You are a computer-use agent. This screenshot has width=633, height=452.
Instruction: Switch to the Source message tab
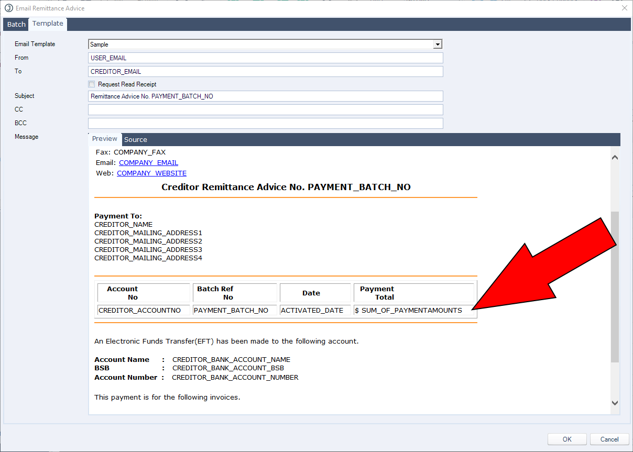(x=135, y=140)
